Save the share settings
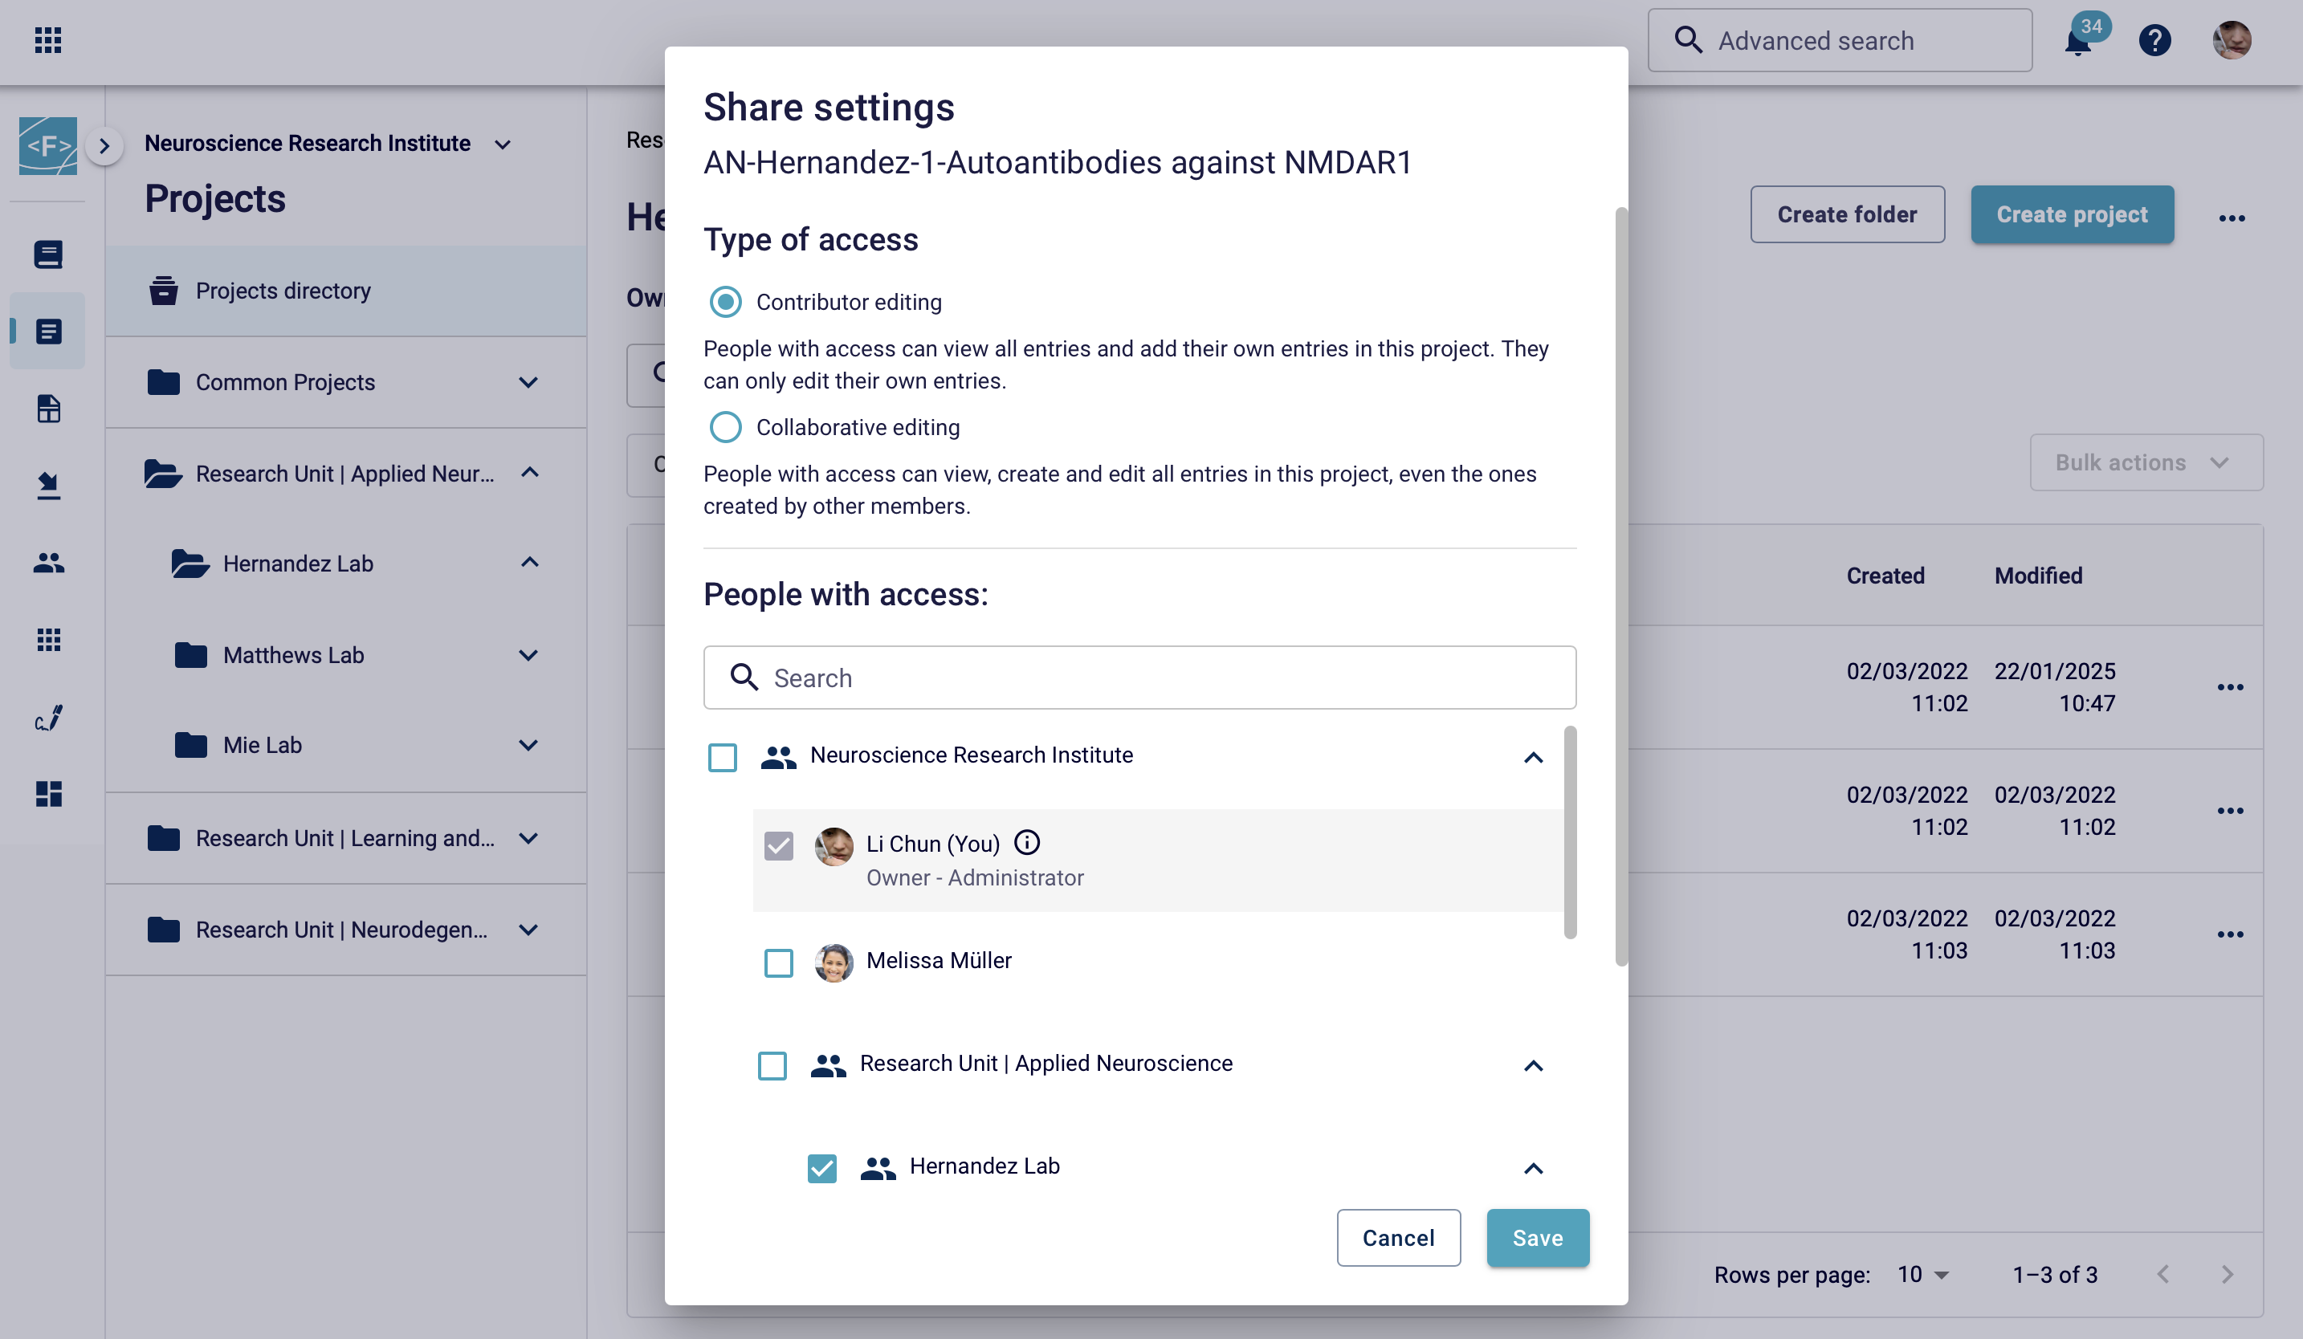 click(1537, 1238)
